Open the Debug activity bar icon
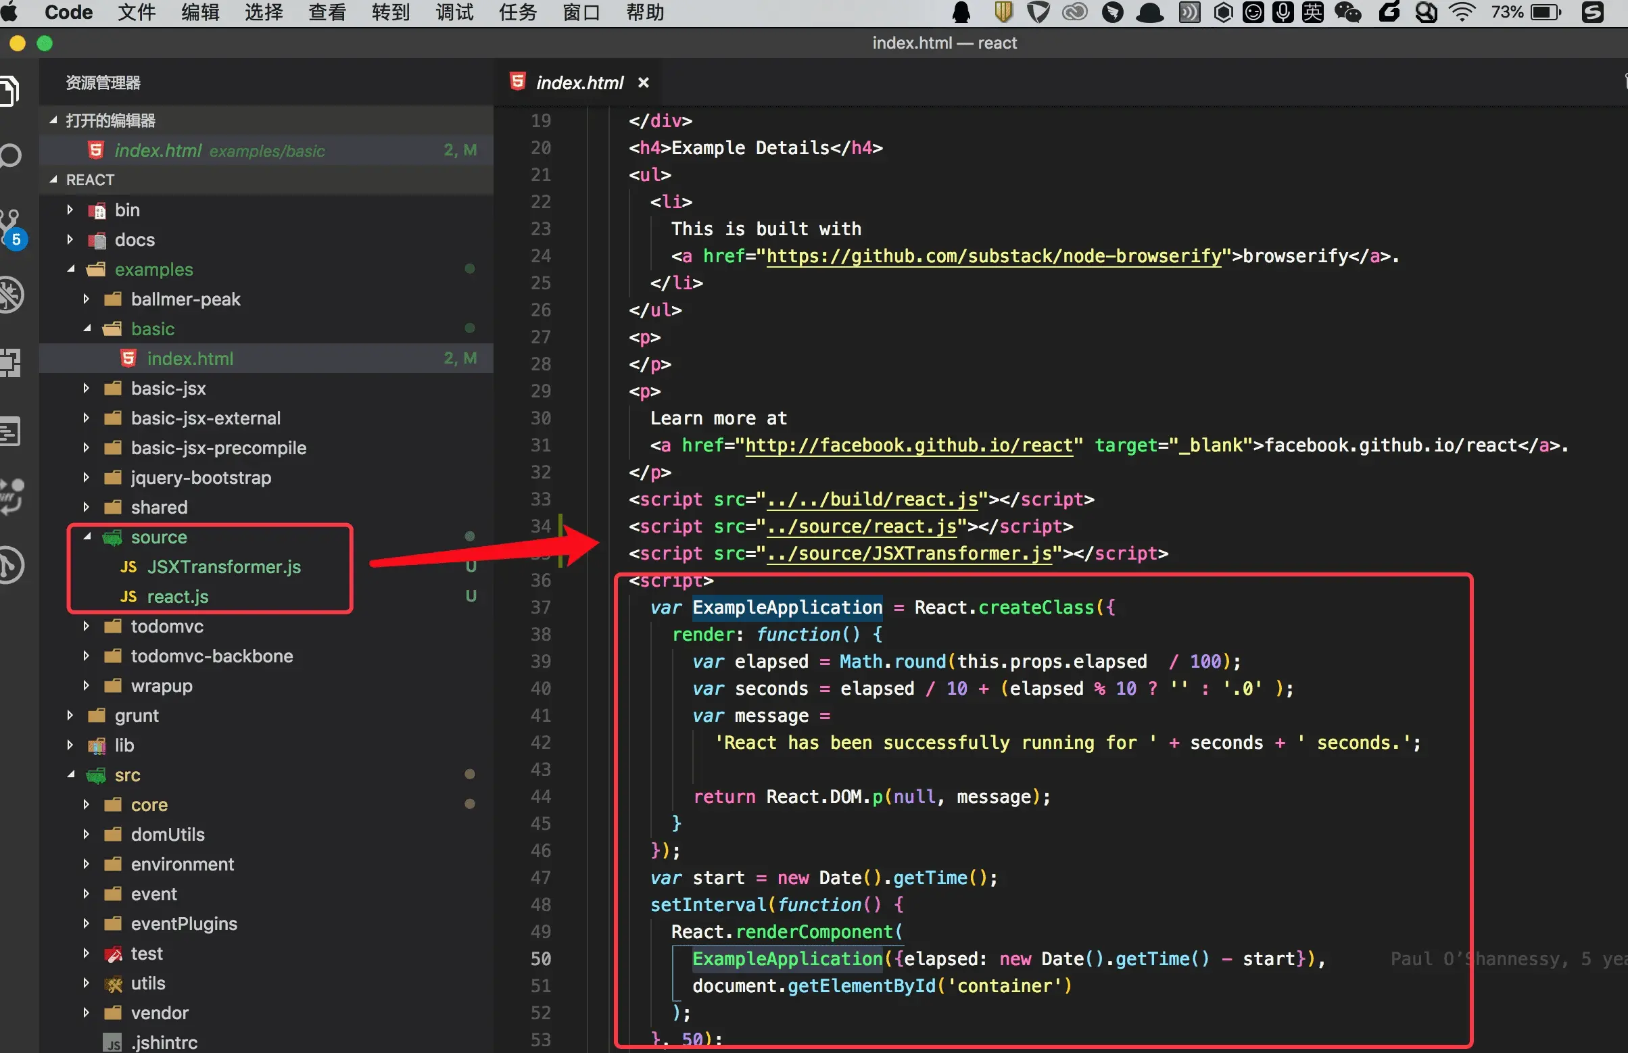Screen dimensions: 1628x1053 [x=9, y=295]
